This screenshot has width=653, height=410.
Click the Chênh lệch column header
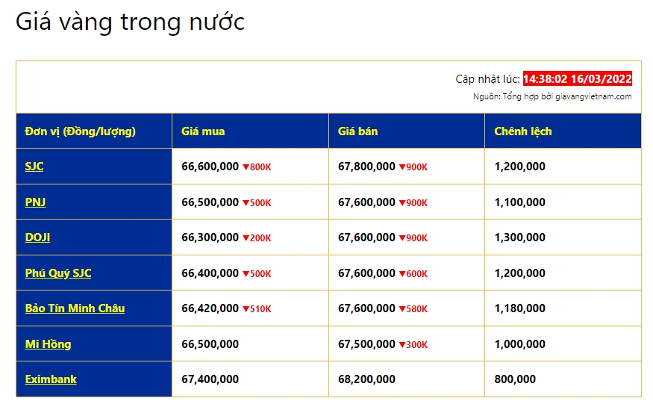[x=523, y=131]
